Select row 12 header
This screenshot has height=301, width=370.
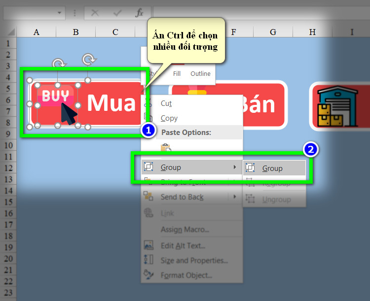(8, 168)
